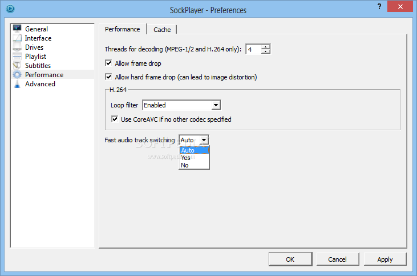Open the General preferences category
The height and width of the screenshot is (276, 417).
(37, 29)
